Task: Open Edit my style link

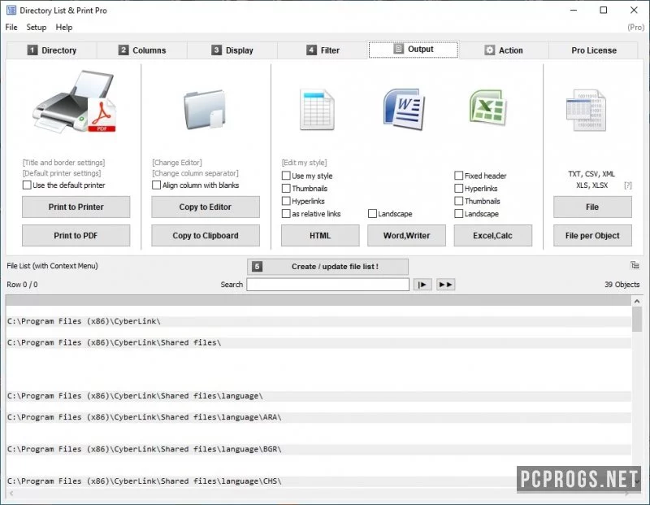Action: tap(304, 163)
